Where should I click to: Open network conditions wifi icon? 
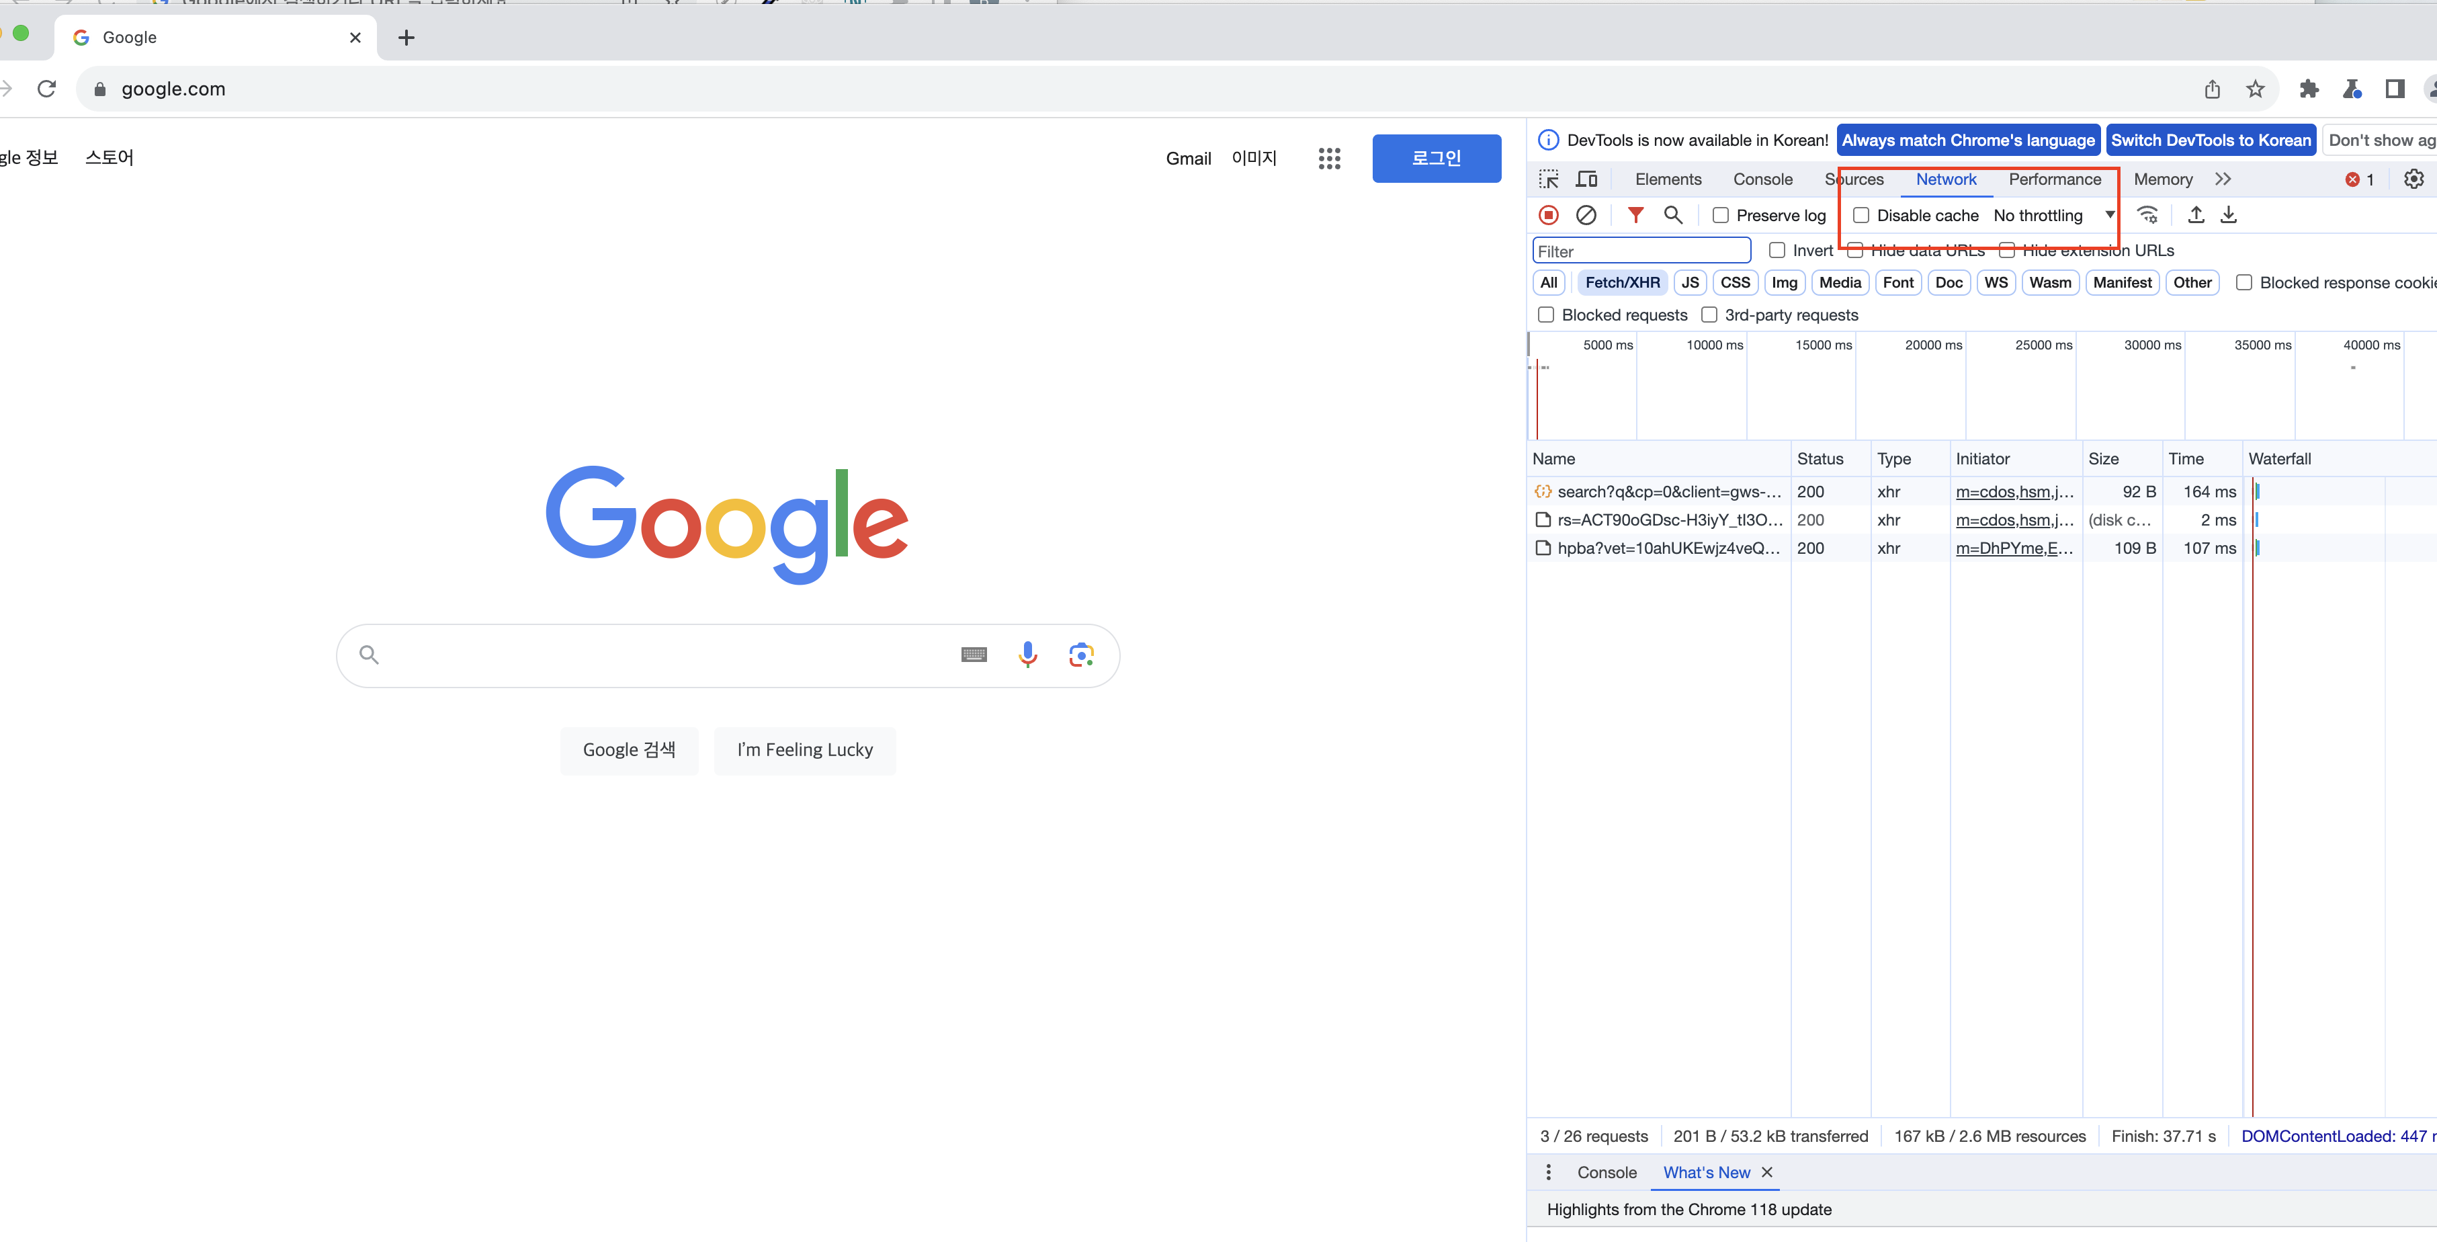pyautogui.click(x=2149, y=216)
